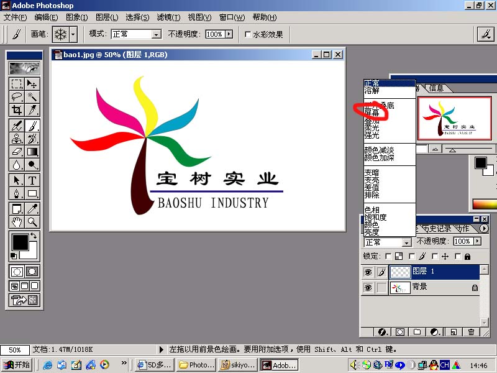497x373 pixels.
Task: Select the Airbrush tool
Action: coord(17,126)
